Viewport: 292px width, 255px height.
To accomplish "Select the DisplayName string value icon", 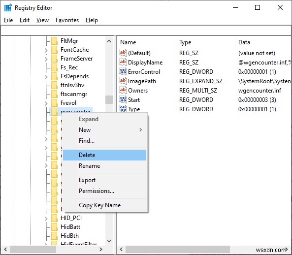I will [123, 62].
